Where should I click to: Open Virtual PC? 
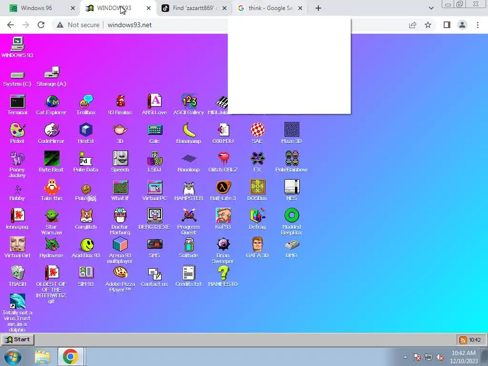click(x=154, y=191)
